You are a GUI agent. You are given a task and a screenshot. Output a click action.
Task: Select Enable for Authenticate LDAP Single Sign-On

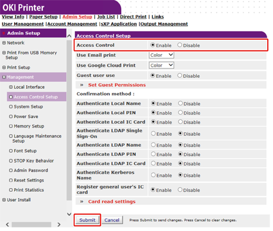point(153,133)
